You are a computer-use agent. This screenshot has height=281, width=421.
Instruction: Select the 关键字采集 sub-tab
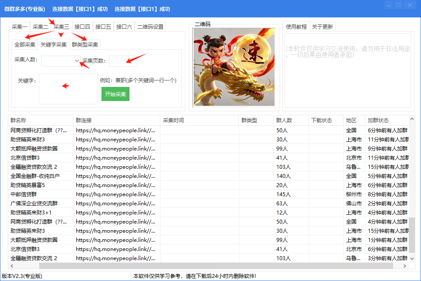54,44
